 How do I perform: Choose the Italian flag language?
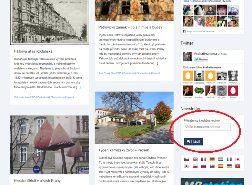point(229,159)
